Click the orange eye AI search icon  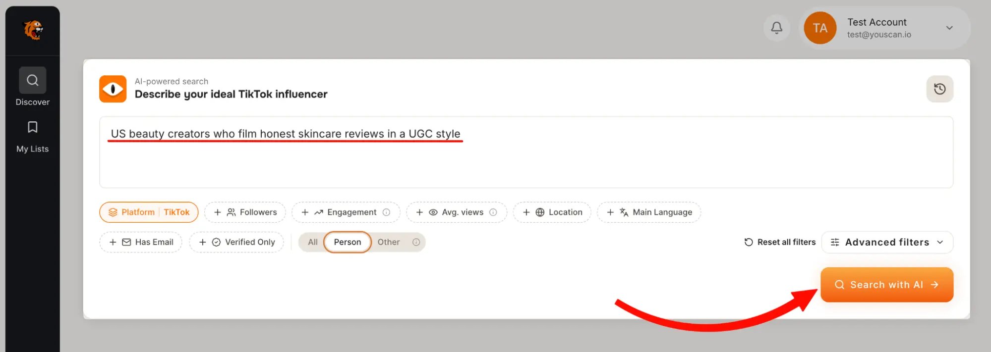(113, 89)
